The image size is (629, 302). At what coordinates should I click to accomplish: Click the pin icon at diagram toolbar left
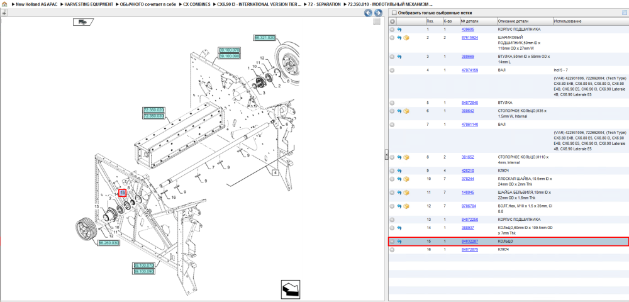(4, 13)
